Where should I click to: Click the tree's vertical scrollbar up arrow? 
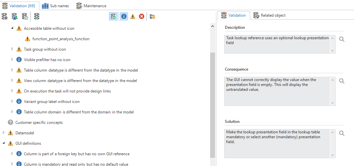pyautogui.click(x=212, y=26)
